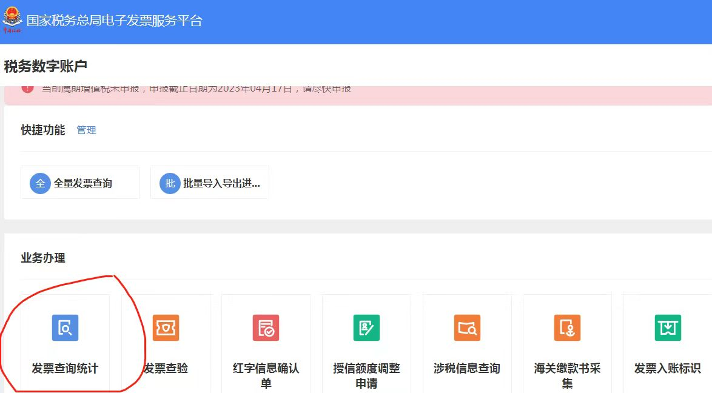
Task: Open the 红字信息确认单 red icon
Action: click(266, 327)
